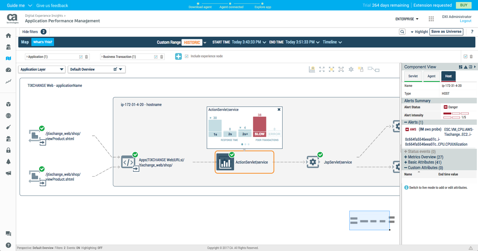Screen dimensions: 478x251
Task: Click the Logout link
Action: pos(465,21)
